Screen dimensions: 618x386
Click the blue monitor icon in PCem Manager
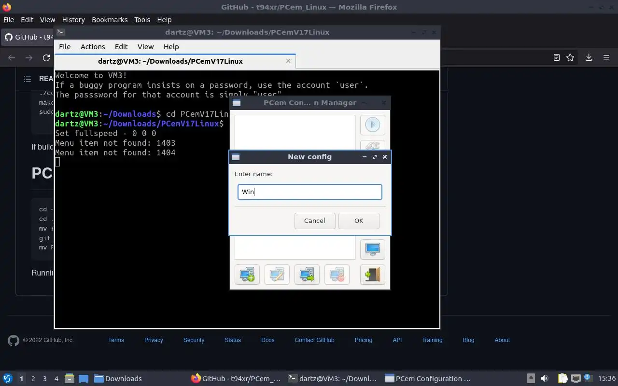pyautogui.click(x=372, y=249)
